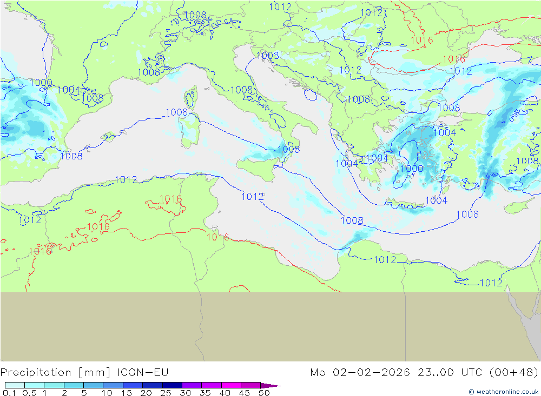Pick the 30–35 mm violet legend swatch
The width and height of the screenshot is (541, 396).
click(192, 385)
